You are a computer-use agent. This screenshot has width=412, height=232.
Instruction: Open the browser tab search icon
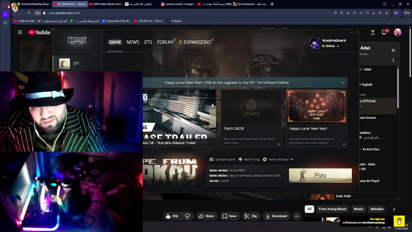(x=385, y=4)
